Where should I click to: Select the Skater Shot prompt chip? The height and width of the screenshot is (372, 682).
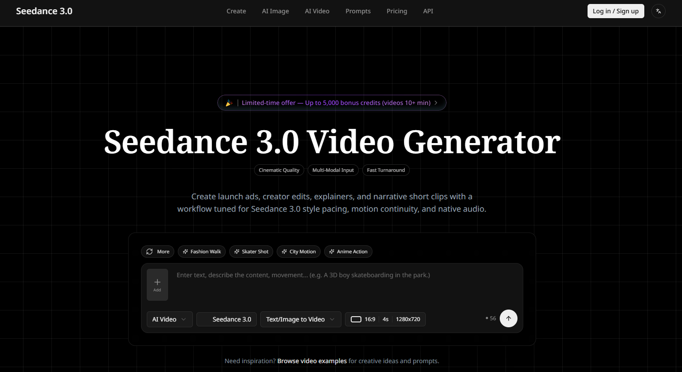(x=251, y=252)
